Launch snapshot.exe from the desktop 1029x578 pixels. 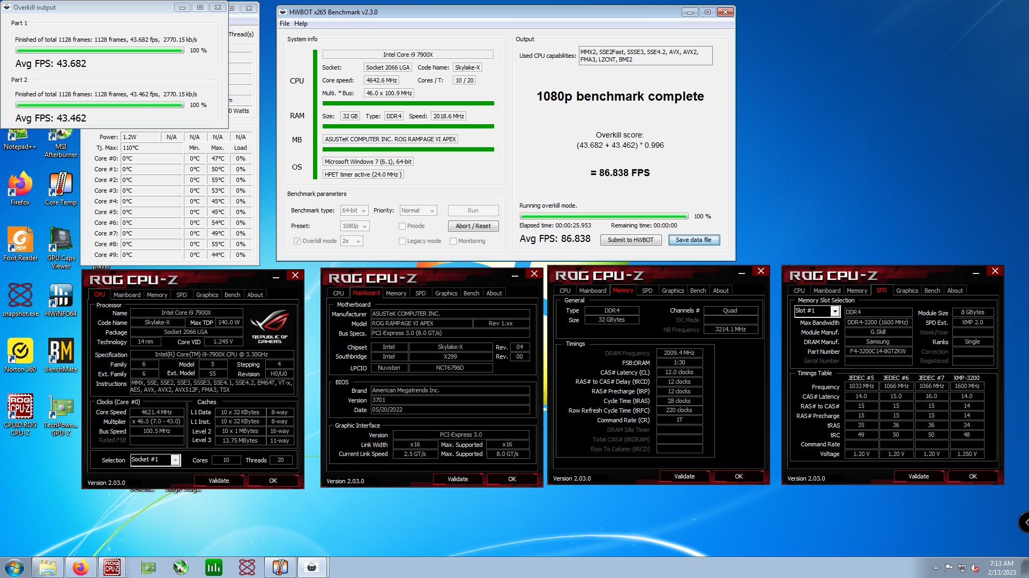point(20,300)
